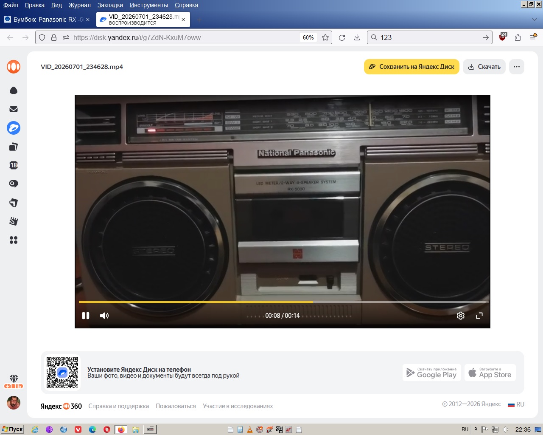Click the site security padlock icon
This screenshot has height=435, width=543.
coord(54,37)
